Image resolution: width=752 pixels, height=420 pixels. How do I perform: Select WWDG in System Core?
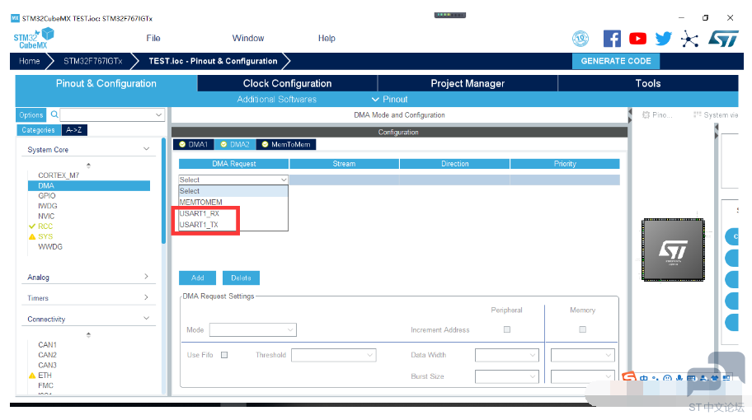tap(50, 246)
